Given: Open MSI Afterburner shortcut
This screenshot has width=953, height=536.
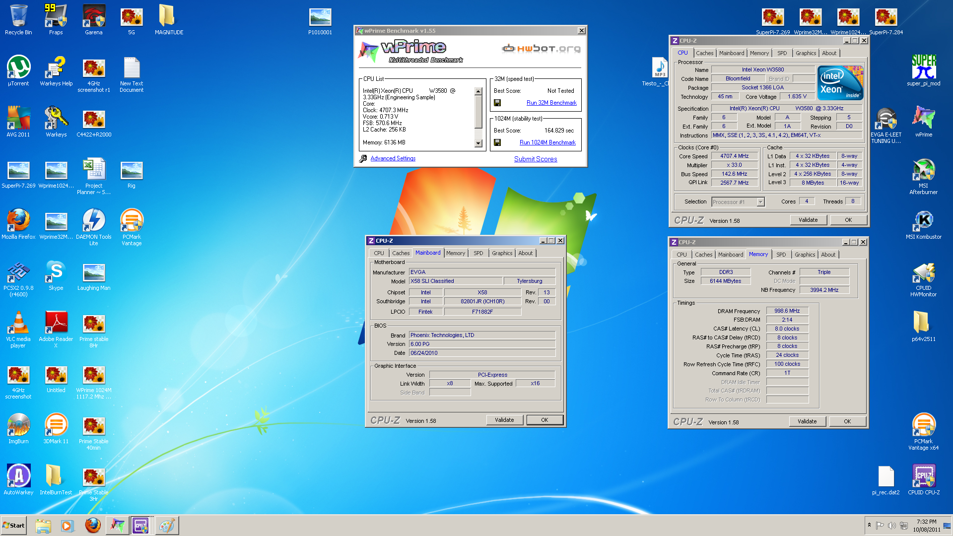Looking at the screenshot, I should click(x=923, y=176).
